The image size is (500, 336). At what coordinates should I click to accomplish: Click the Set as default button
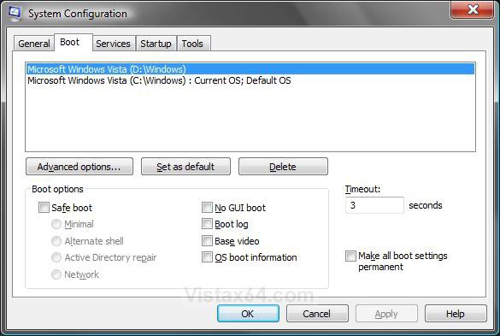185,167
